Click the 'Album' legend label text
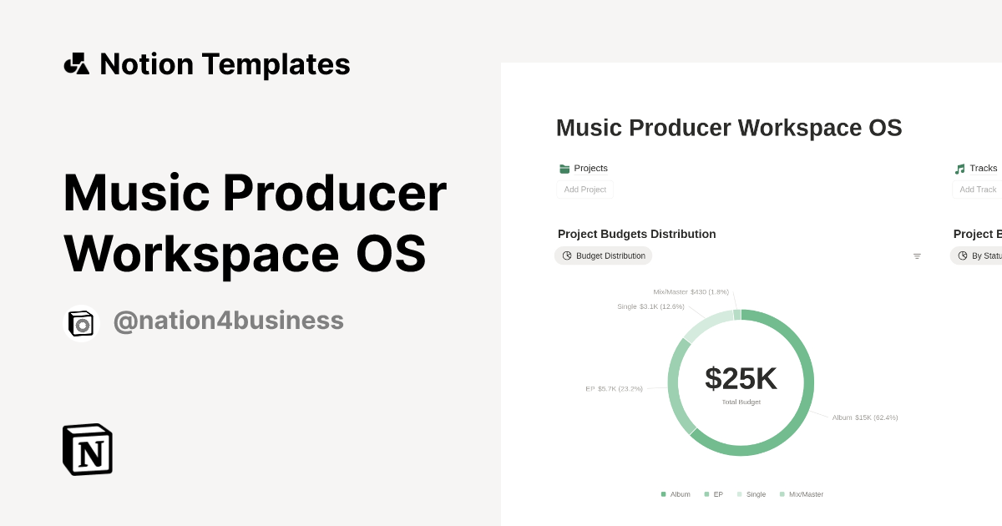Screen dimensions: 1002x526 (681, 494)
